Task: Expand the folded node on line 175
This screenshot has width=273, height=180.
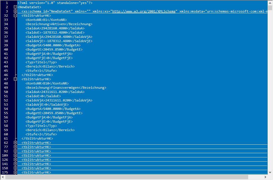Action: click(15, 172)
